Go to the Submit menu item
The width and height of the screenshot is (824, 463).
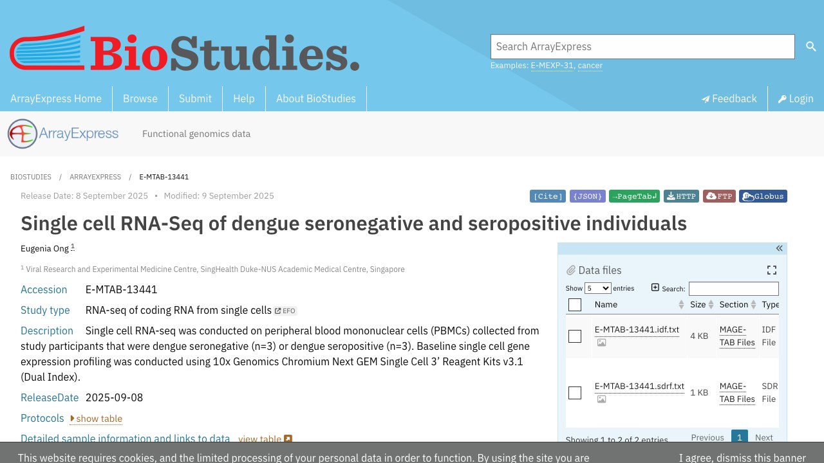[x=195, y=98]
